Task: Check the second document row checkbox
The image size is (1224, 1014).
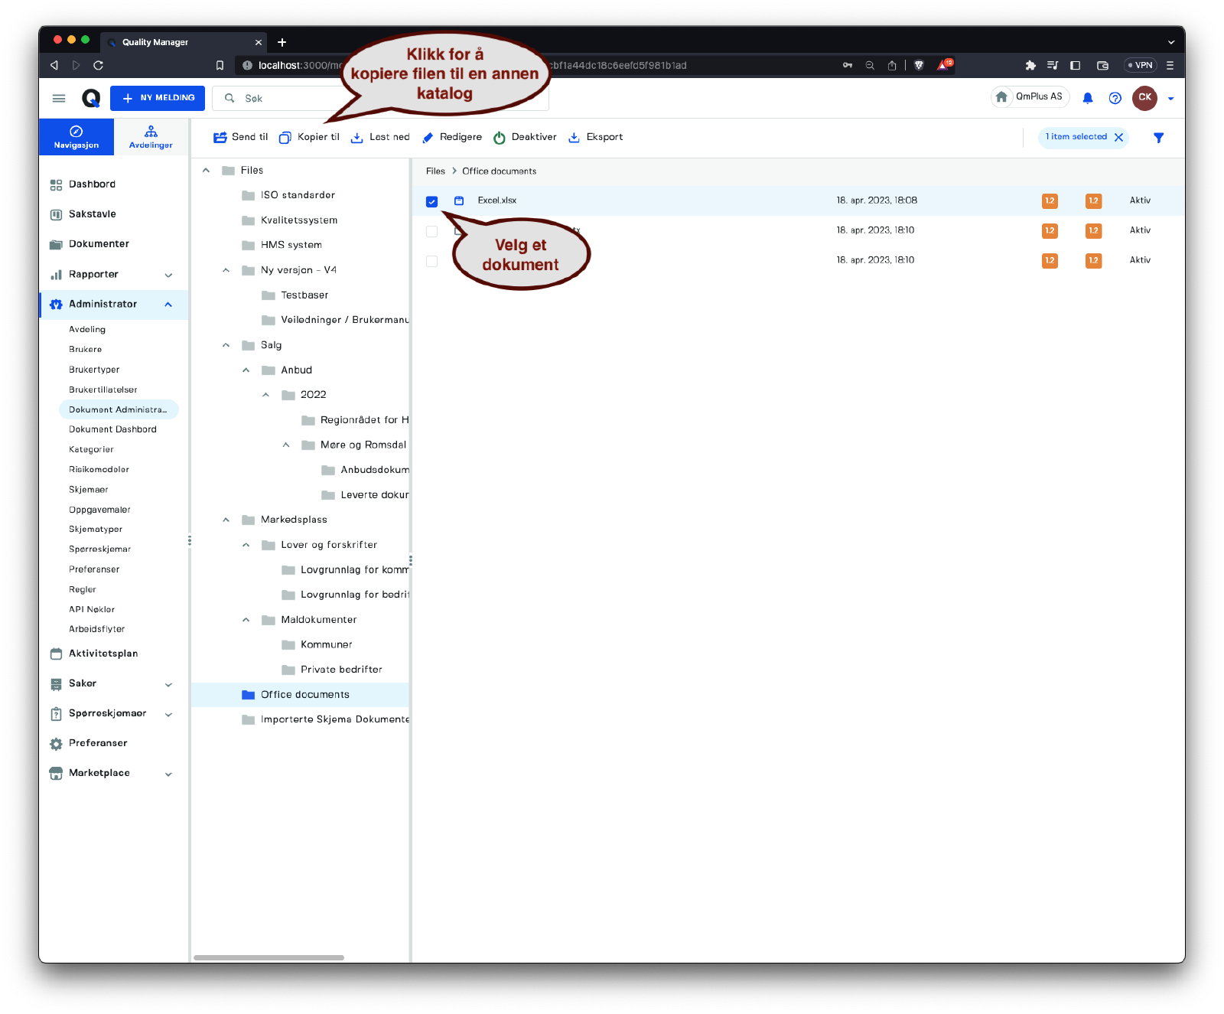Action: (x=432, y=231)
